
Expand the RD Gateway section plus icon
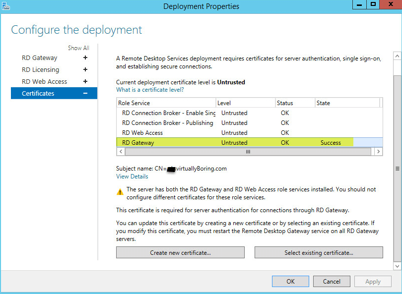point(85,58)
